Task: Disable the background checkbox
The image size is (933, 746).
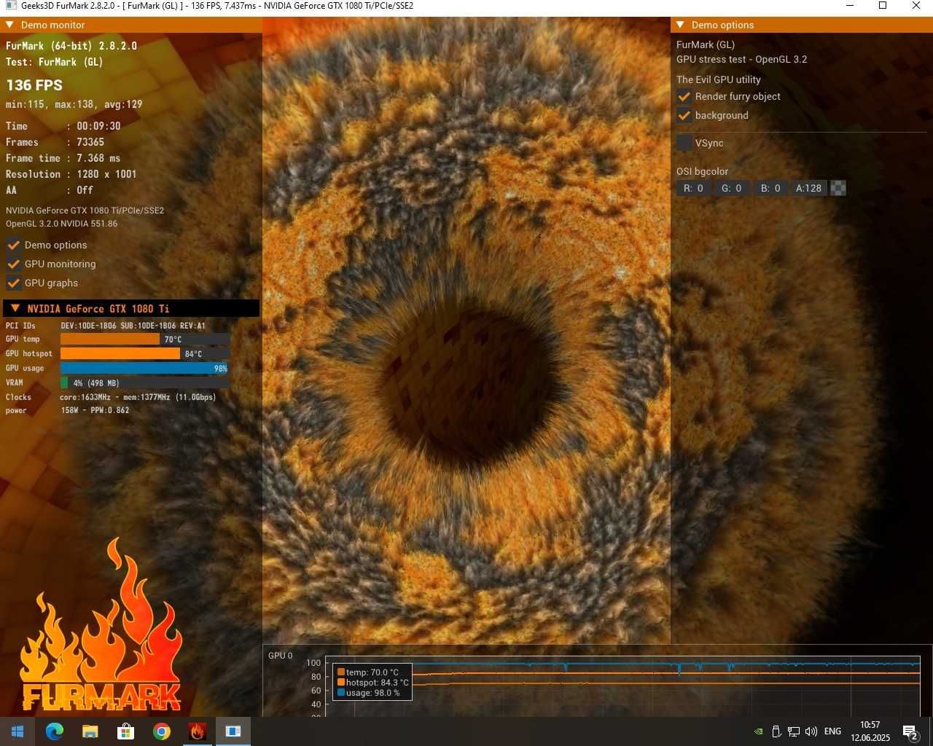Action: click(x=684, y=115)
